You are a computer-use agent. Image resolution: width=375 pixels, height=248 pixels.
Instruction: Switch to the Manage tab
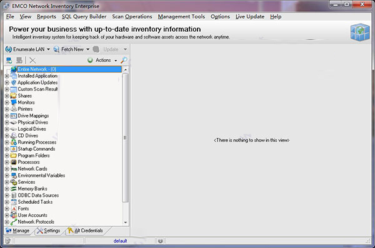(x=17, y=231)
